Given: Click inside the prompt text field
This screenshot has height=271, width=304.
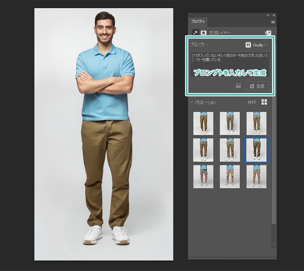Looking at the screenshot, I should pos(230,64).
